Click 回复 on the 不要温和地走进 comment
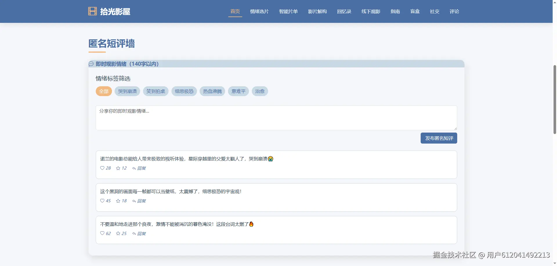The image size is (557, 266). (x=142, y=234)
